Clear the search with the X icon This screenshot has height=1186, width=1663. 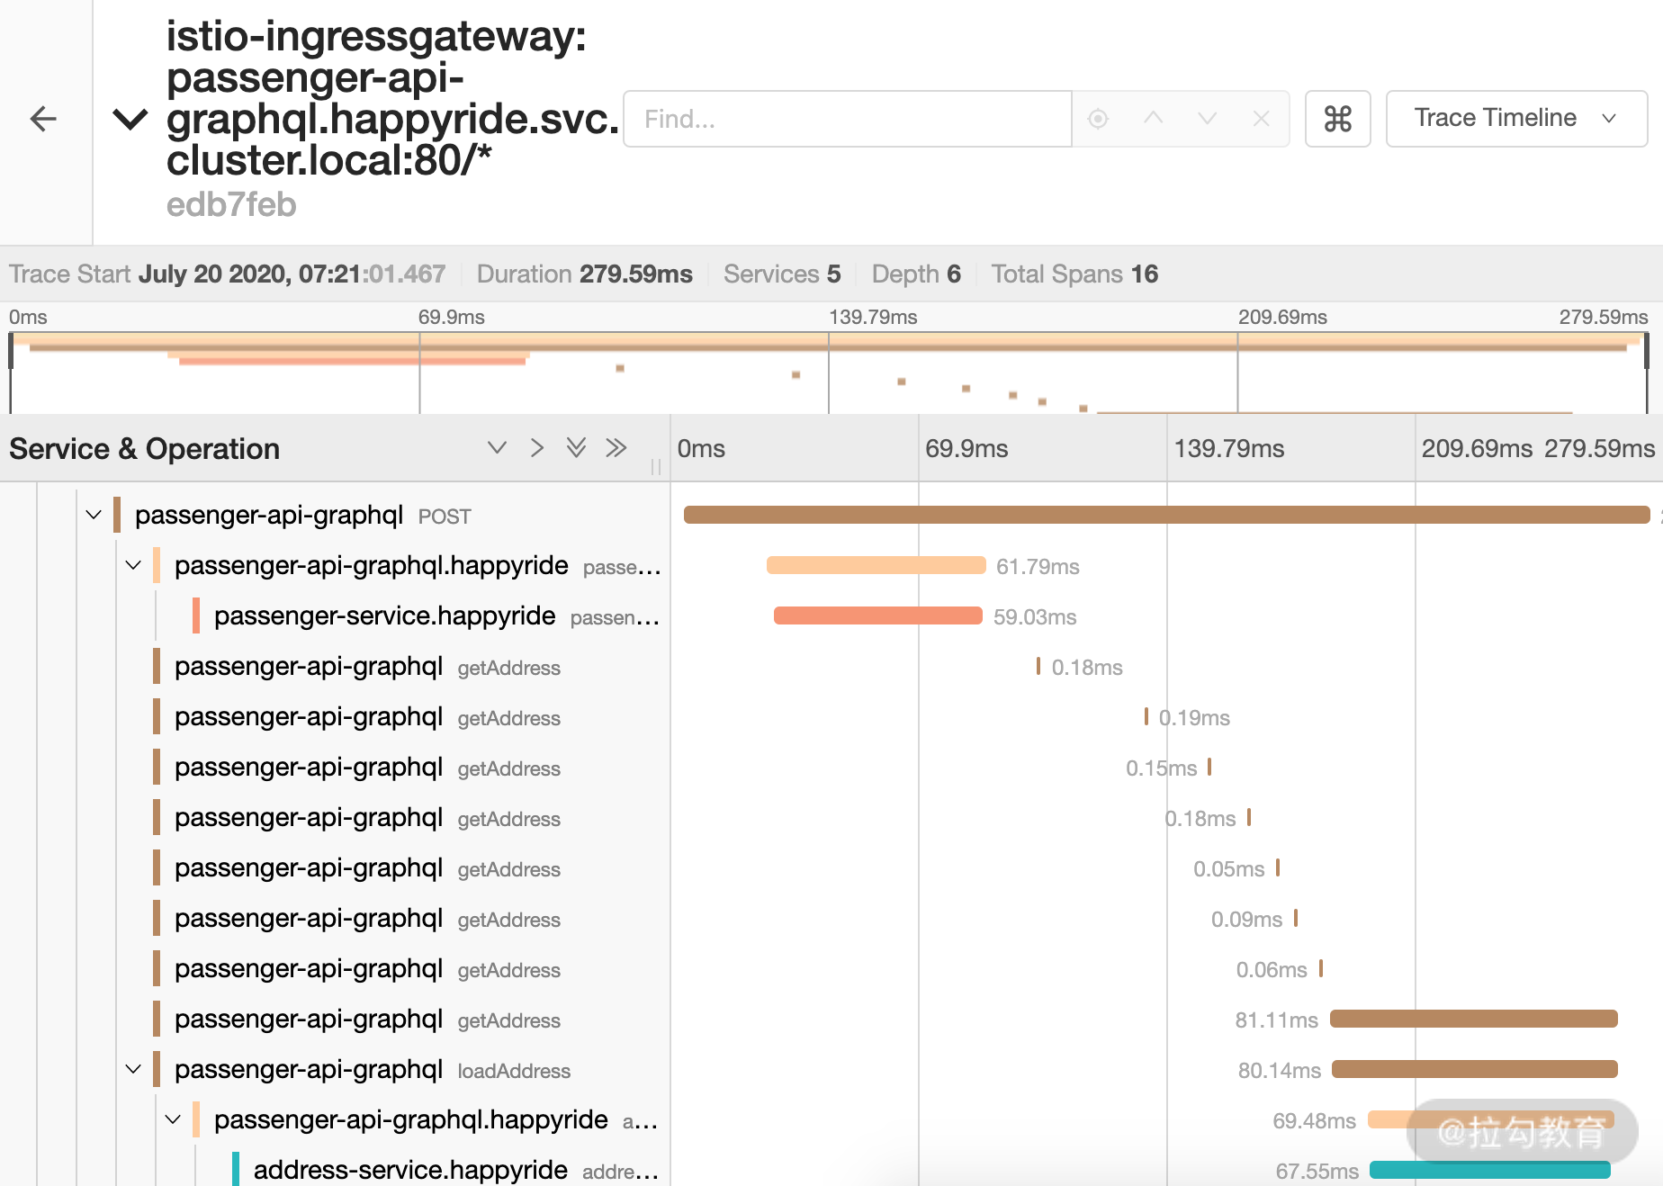tap(1262, 119)
